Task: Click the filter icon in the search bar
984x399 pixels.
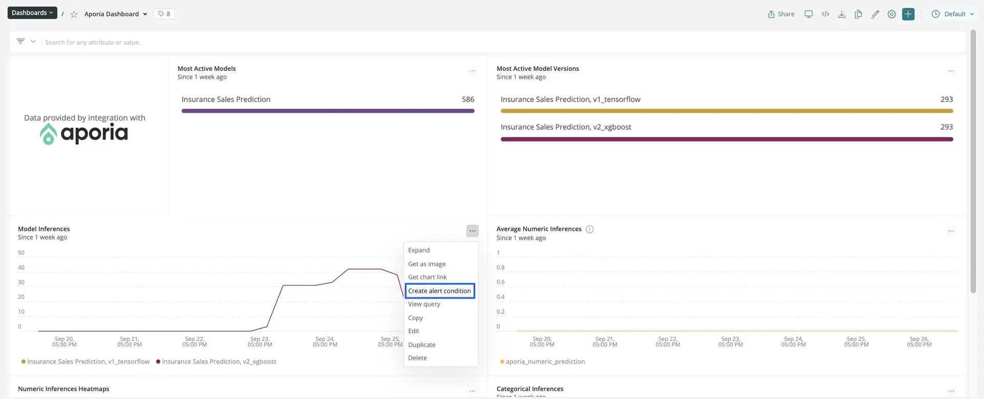Action: [x=20, y=42]
